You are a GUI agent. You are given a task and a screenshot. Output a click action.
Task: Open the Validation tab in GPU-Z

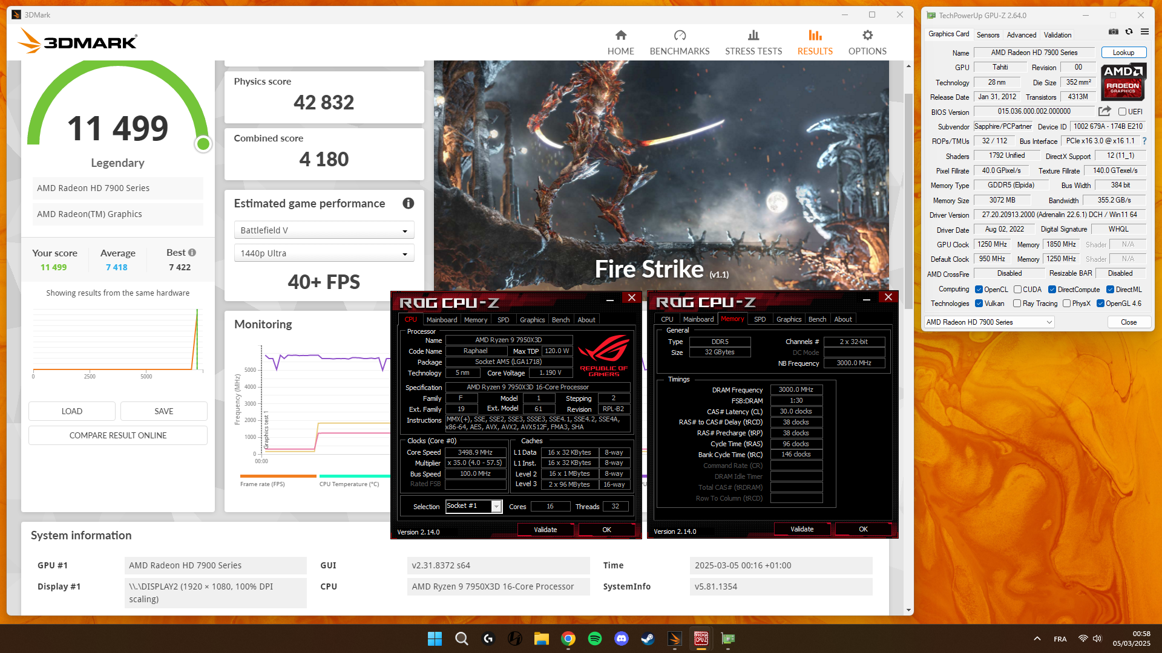pyautogui.click(x=1057, y=35)
